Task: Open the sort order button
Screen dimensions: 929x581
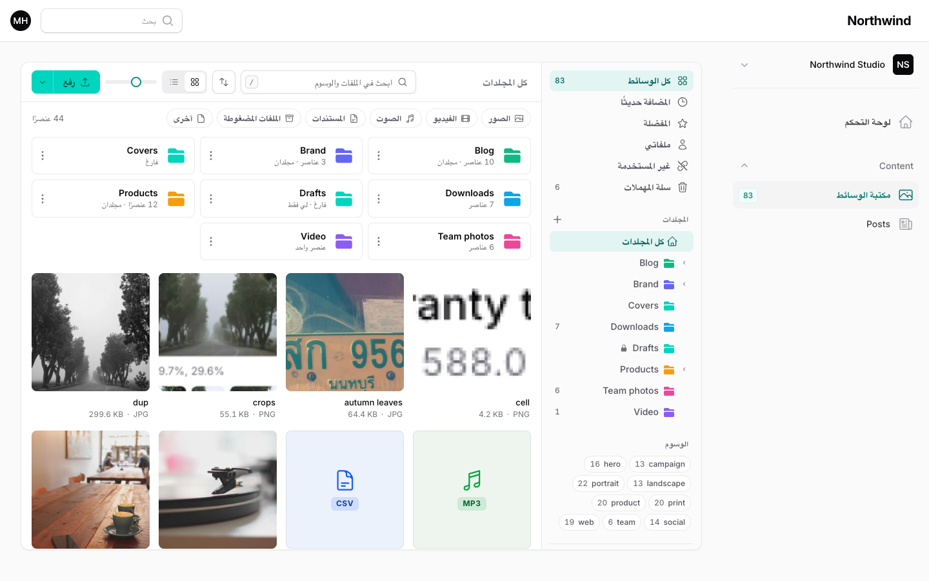Action: click(x=224, y=82)
